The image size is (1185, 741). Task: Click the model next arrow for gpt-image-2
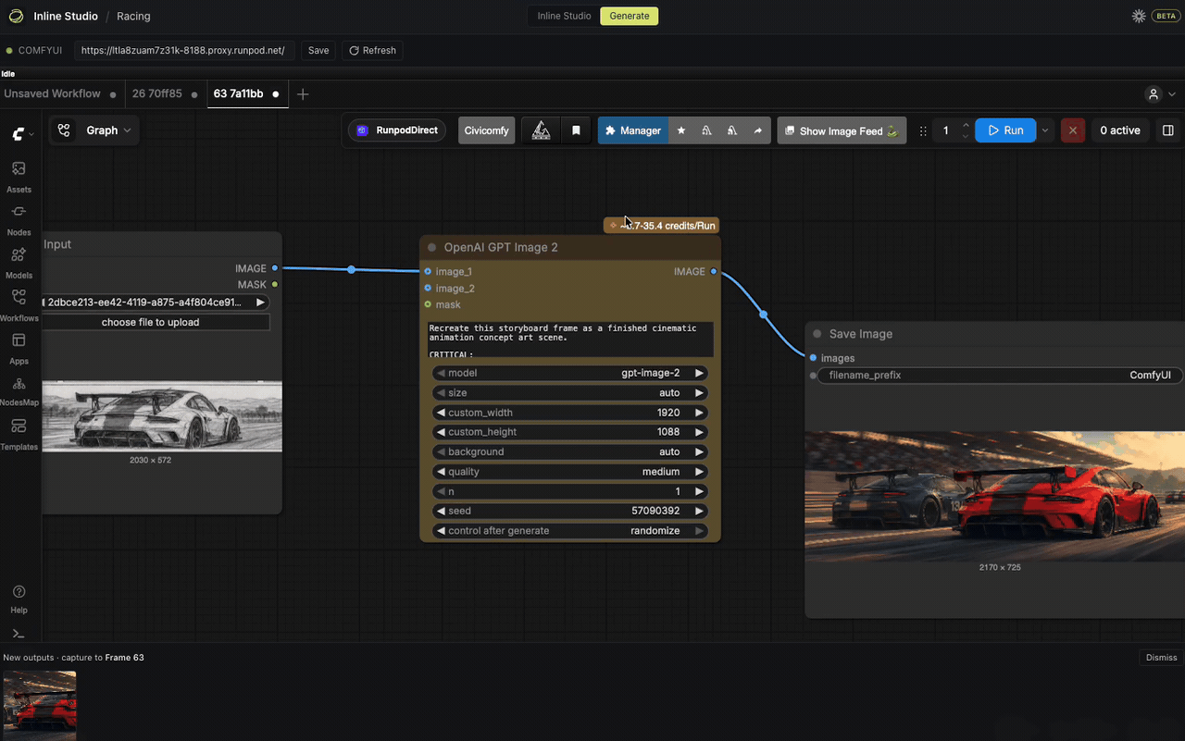tap(699, 373)
